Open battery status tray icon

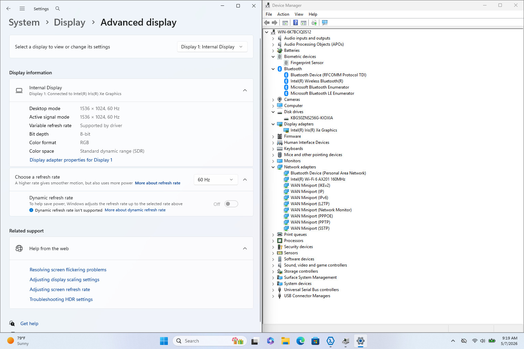pos(492,341)
